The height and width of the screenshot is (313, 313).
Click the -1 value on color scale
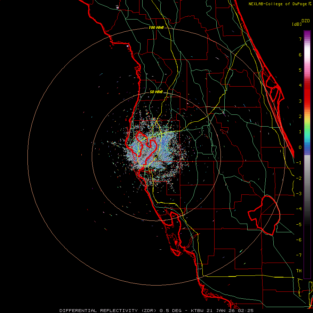click(x=299, y=163)
